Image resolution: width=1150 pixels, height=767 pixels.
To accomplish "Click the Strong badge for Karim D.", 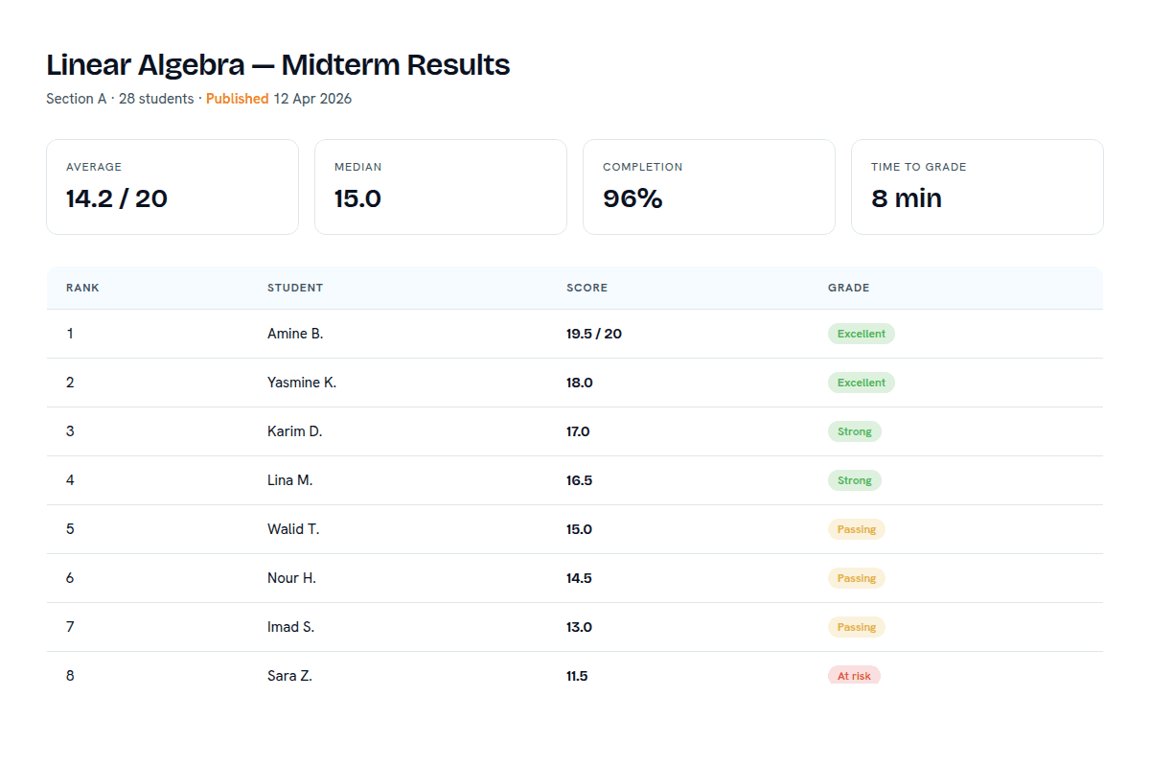I will 854,431.
